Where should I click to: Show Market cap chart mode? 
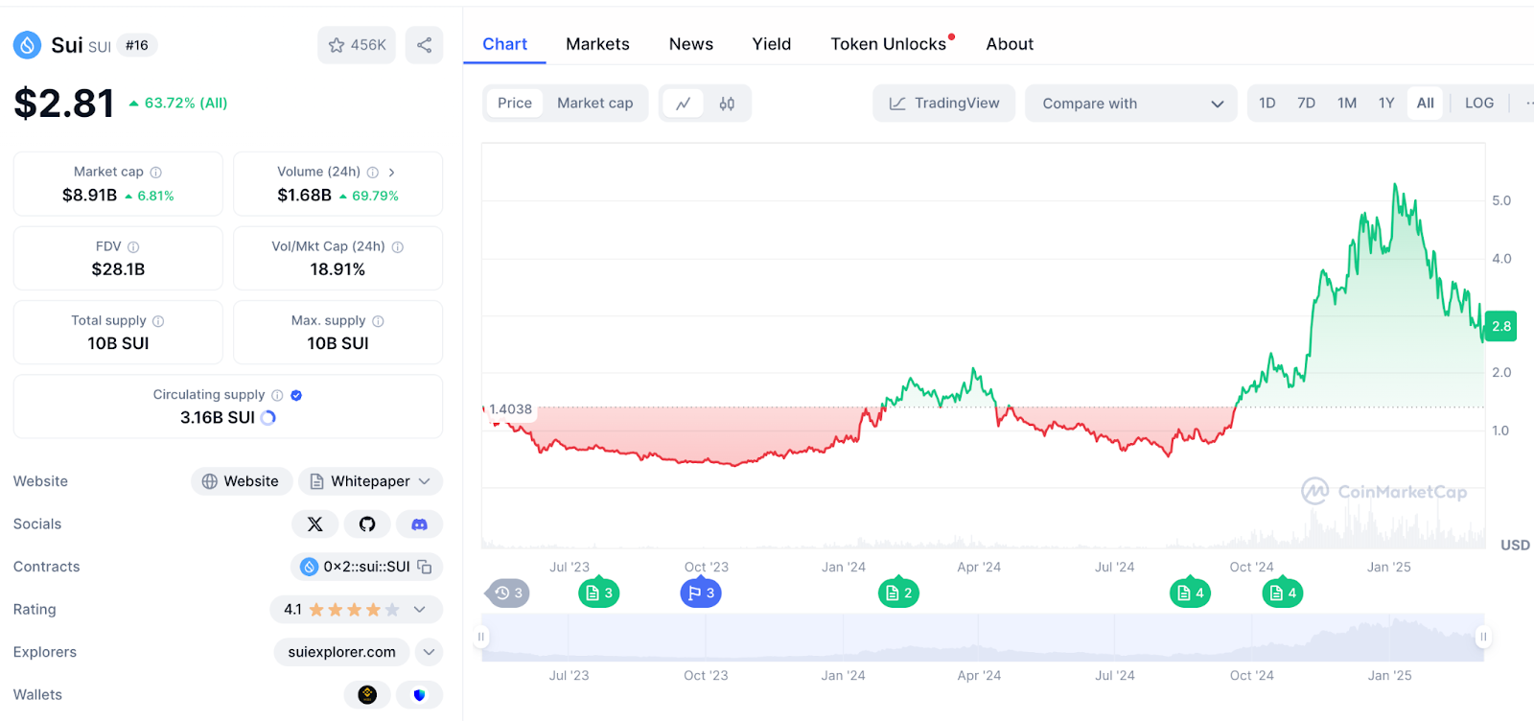(x=594, y=104)
